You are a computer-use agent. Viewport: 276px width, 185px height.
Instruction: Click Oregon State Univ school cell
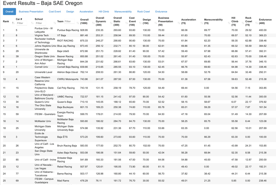[45, 56]
